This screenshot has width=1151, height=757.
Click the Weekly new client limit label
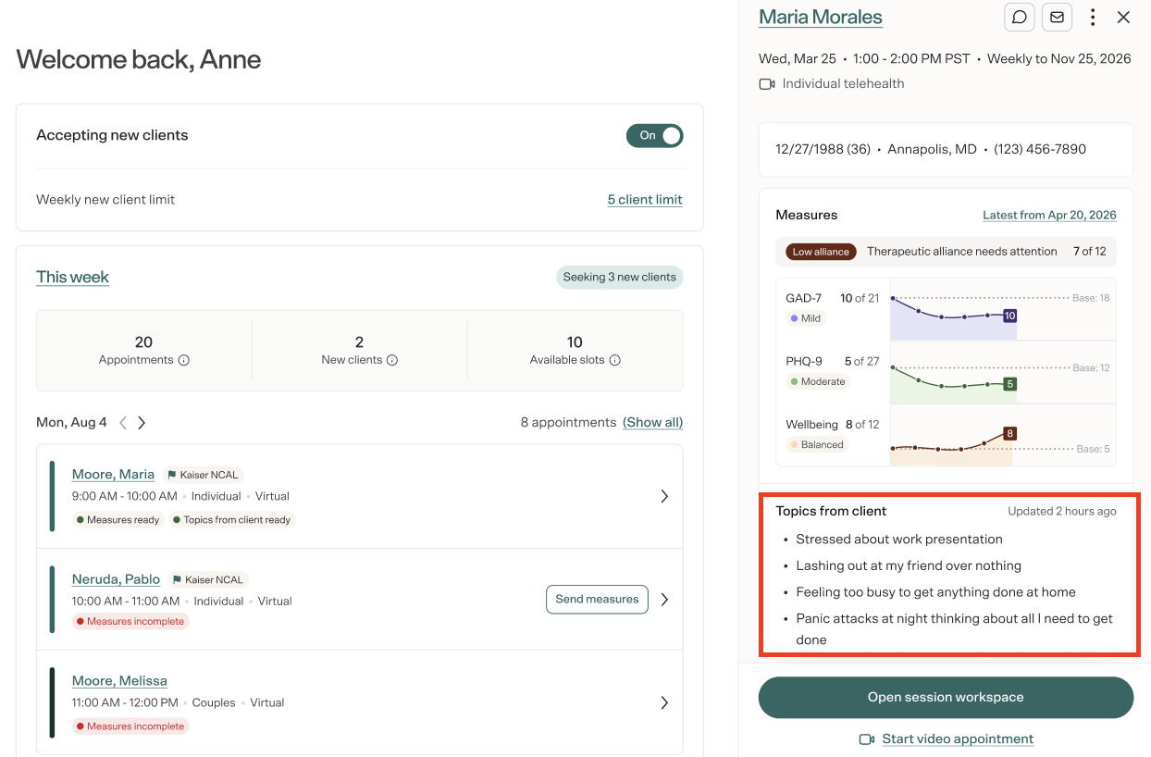coord(105,200)
